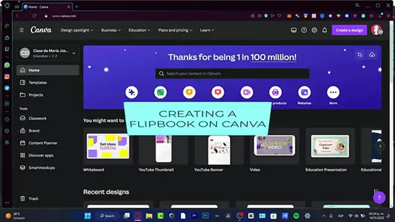Expand the Education menu
Screen dimensions: 395x222
coord(139,30)
